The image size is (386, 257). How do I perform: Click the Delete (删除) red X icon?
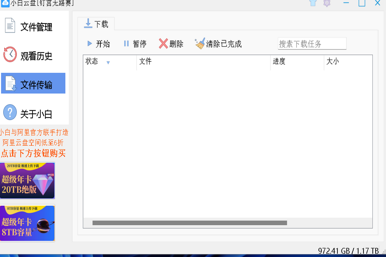coord(163,44)
